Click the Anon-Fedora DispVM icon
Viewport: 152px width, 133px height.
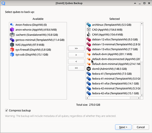12,25
